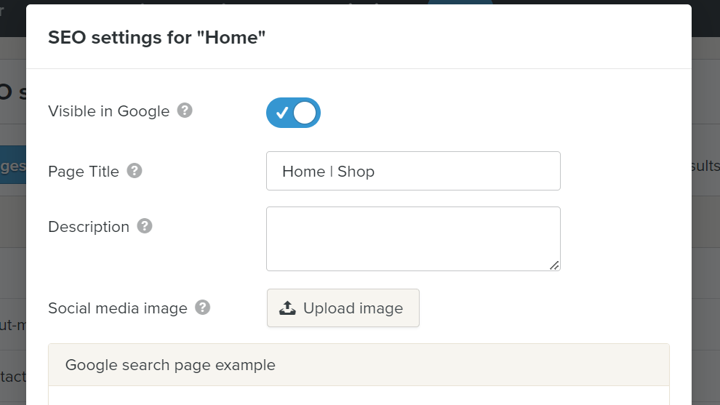Screen dimensions: 720x405
Task: View Social media image help tooltip
Action: (x=202, y=308)
